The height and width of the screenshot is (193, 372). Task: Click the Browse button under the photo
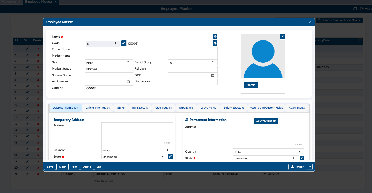click(251, 85)
